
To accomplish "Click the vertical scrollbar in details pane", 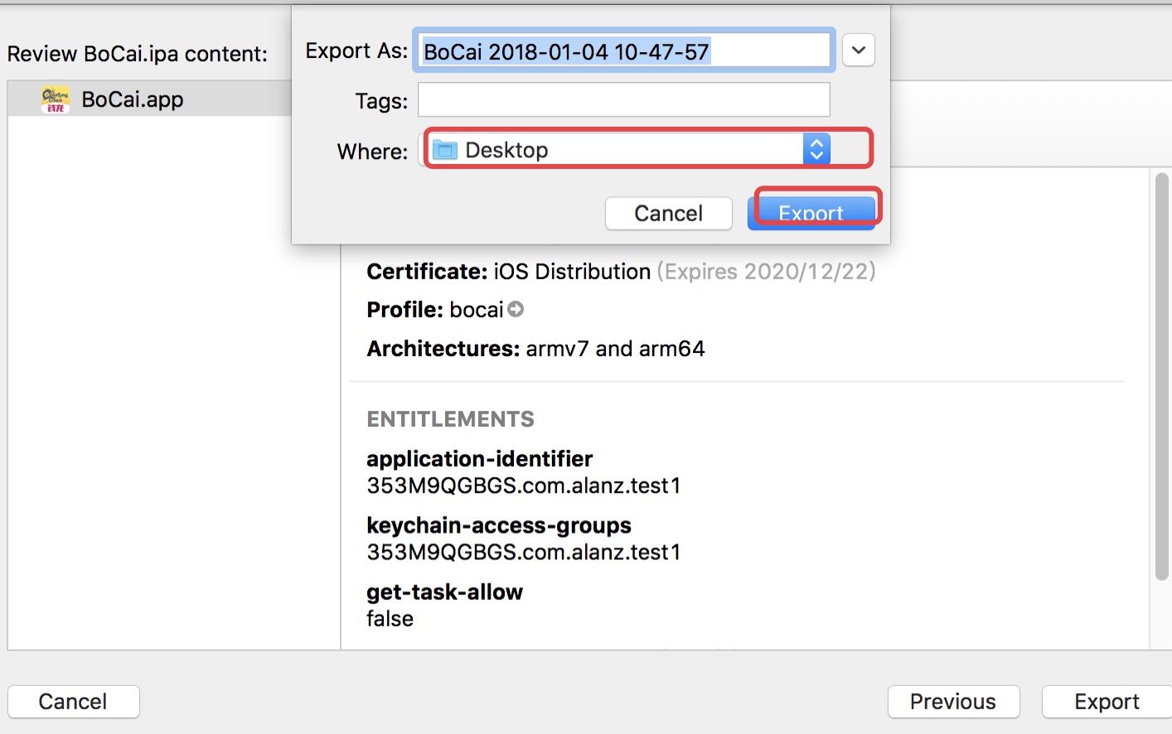I will click(x=1161, y=373).
